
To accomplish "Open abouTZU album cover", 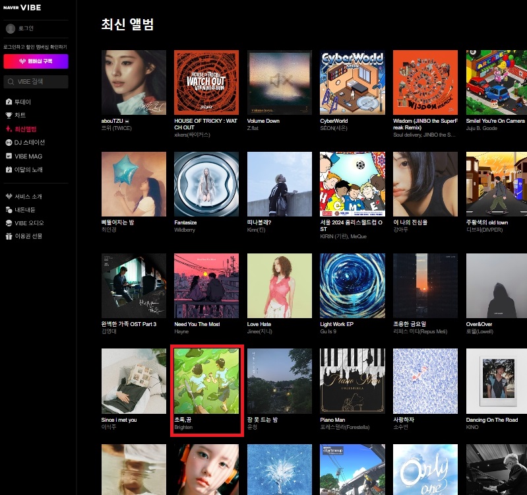I will (x=134, y=82).
